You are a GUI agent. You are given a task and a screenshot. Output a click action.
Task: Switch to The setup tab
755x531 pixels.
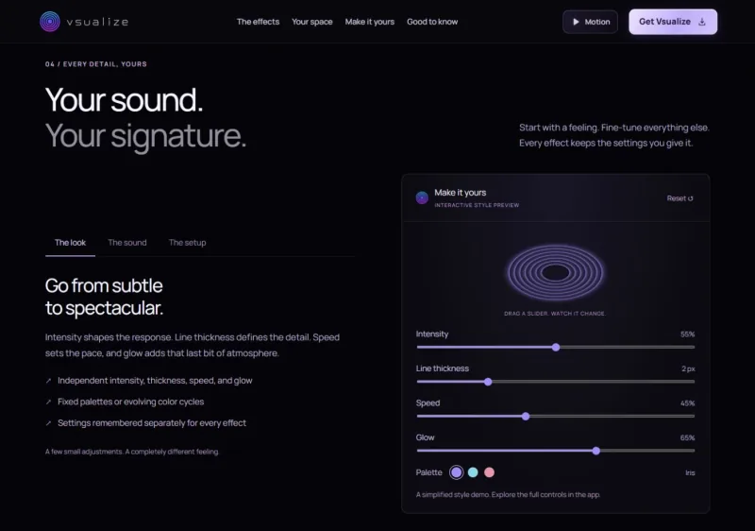click(187, 243)
